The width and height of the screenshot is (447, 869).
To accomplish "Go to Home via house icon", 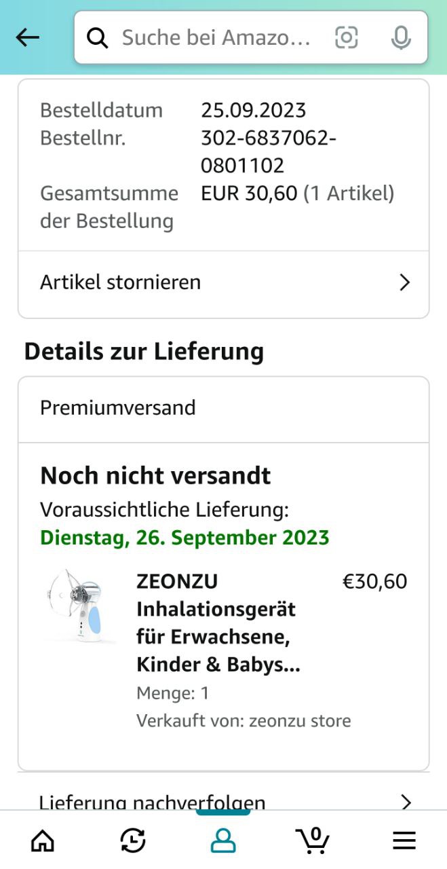I will [43, 841].
